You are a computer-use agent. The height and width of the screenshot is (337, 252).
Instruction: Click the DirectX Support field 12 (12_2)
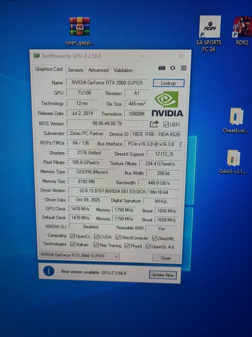164,154
